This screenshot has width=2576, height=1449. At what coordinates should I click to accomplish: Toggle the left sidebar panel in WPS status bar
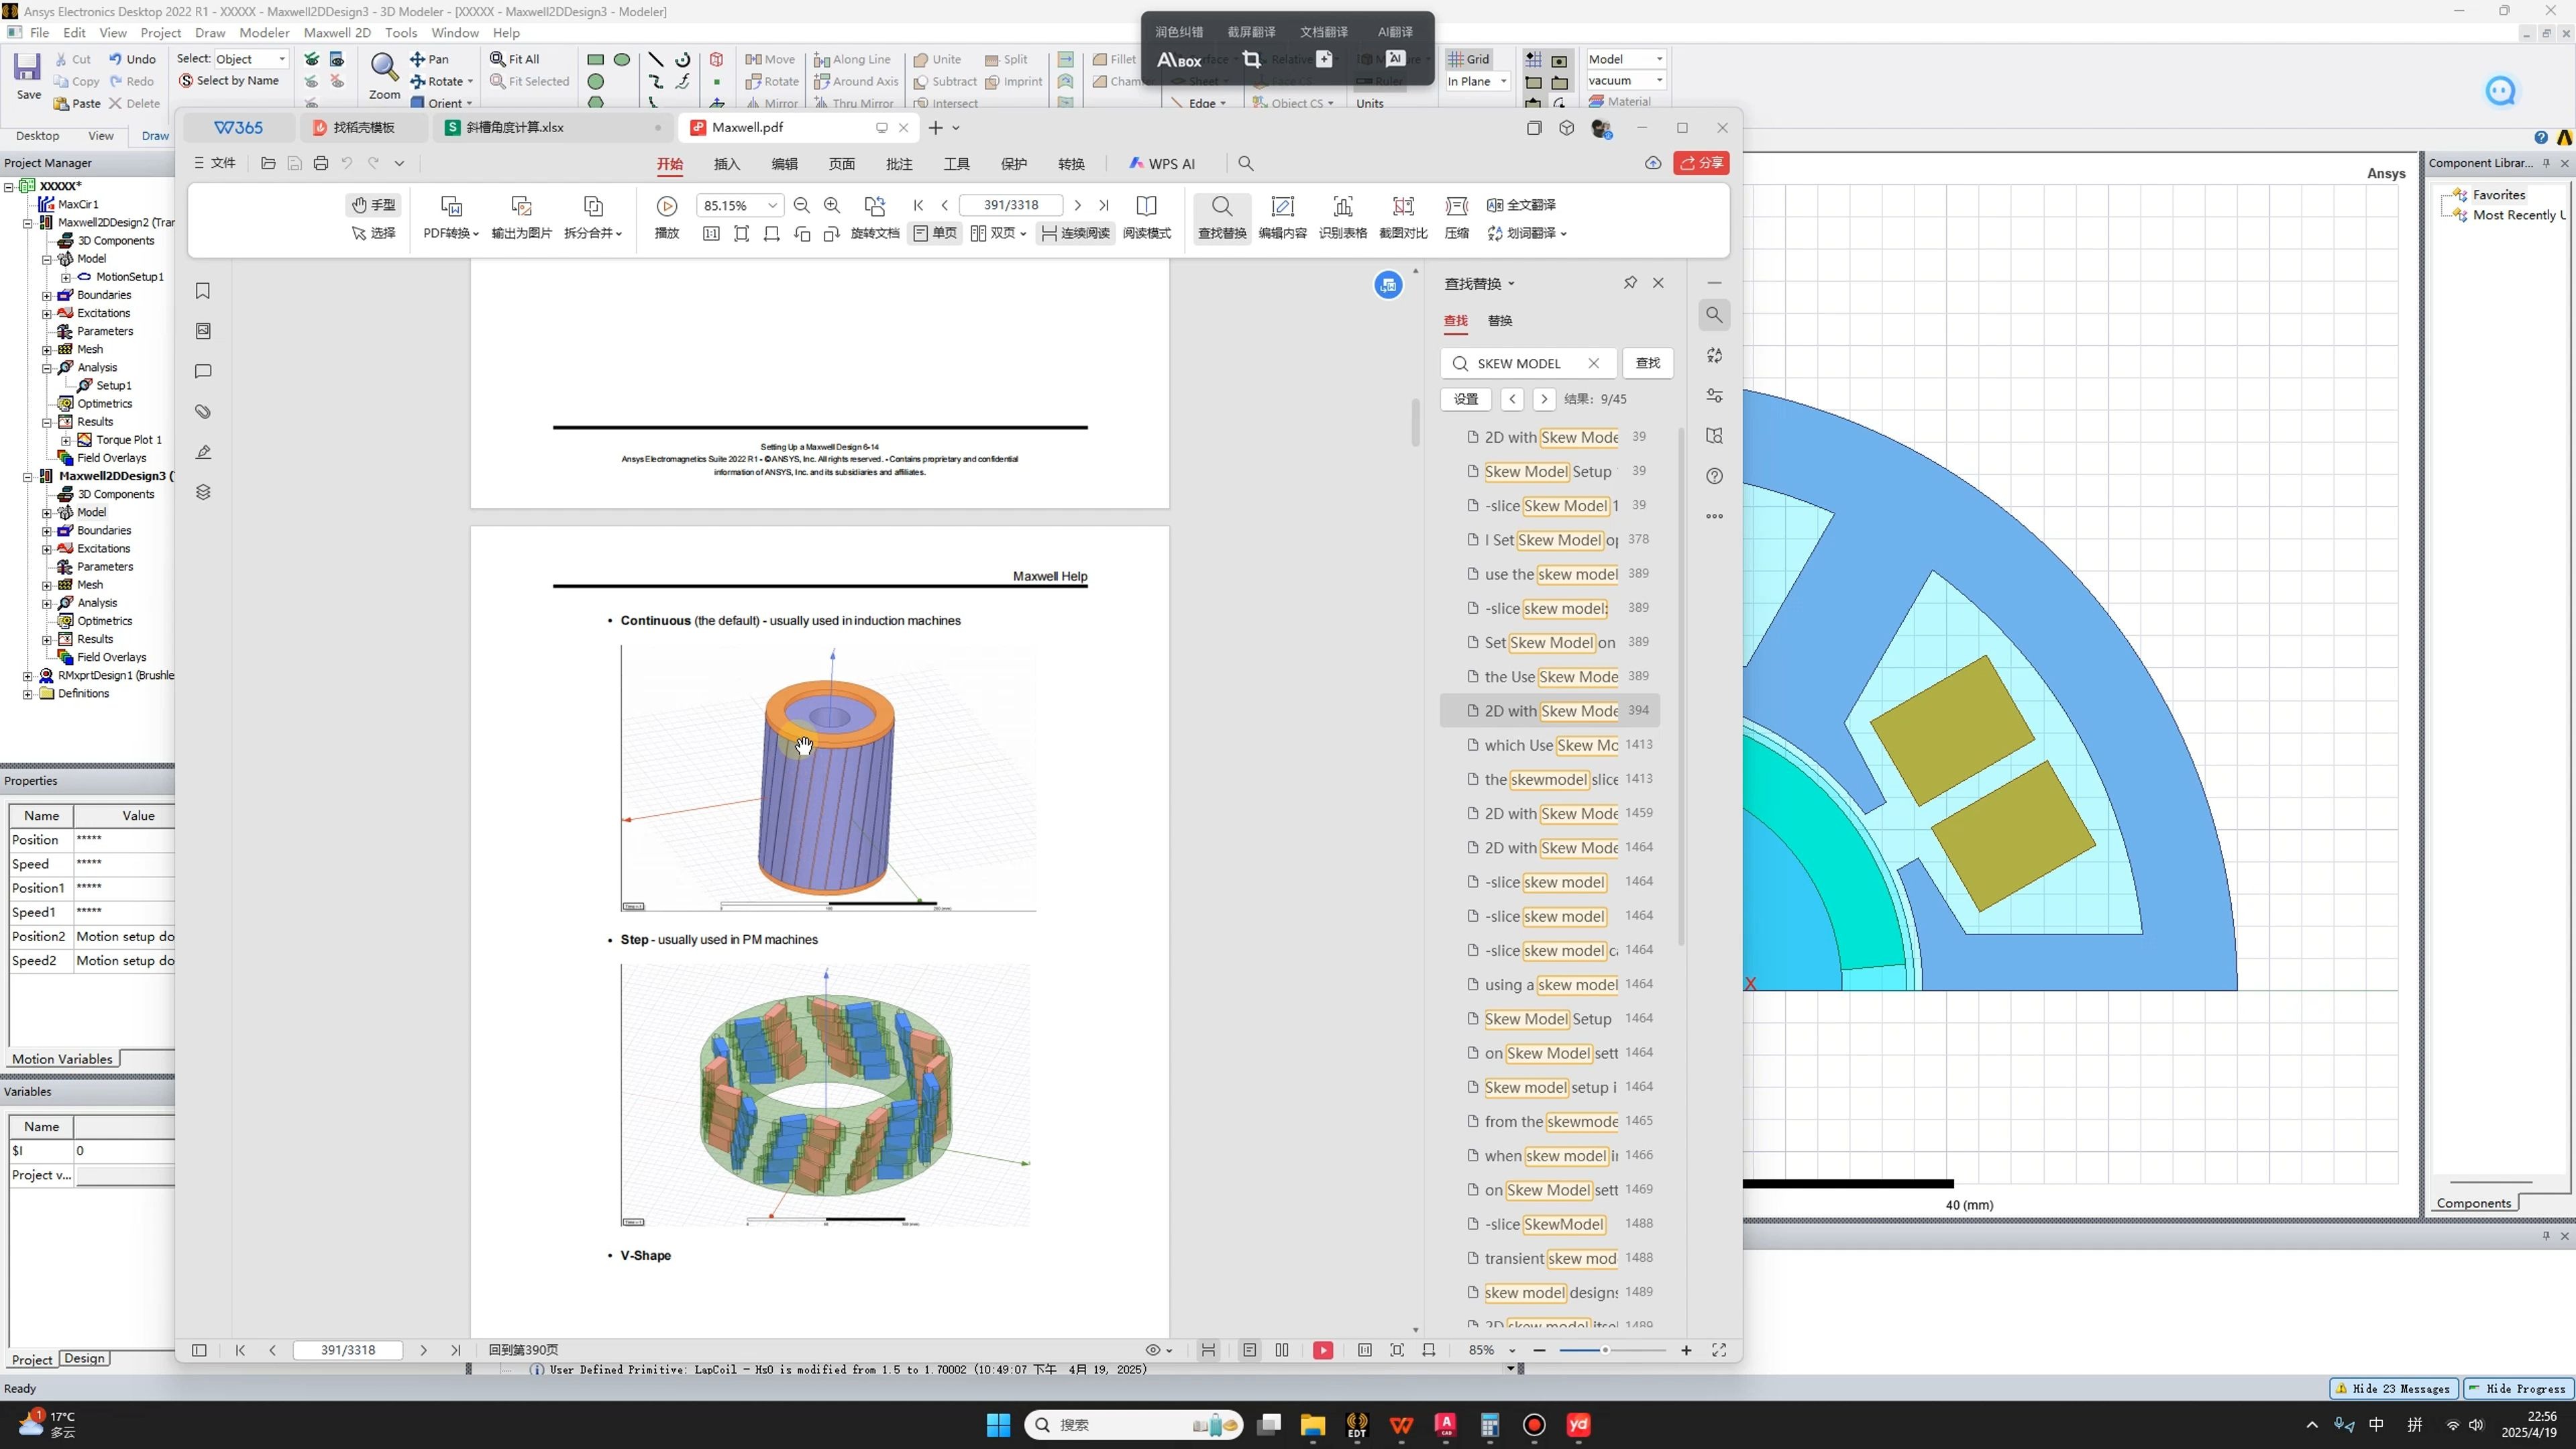tap(199, 1350)
